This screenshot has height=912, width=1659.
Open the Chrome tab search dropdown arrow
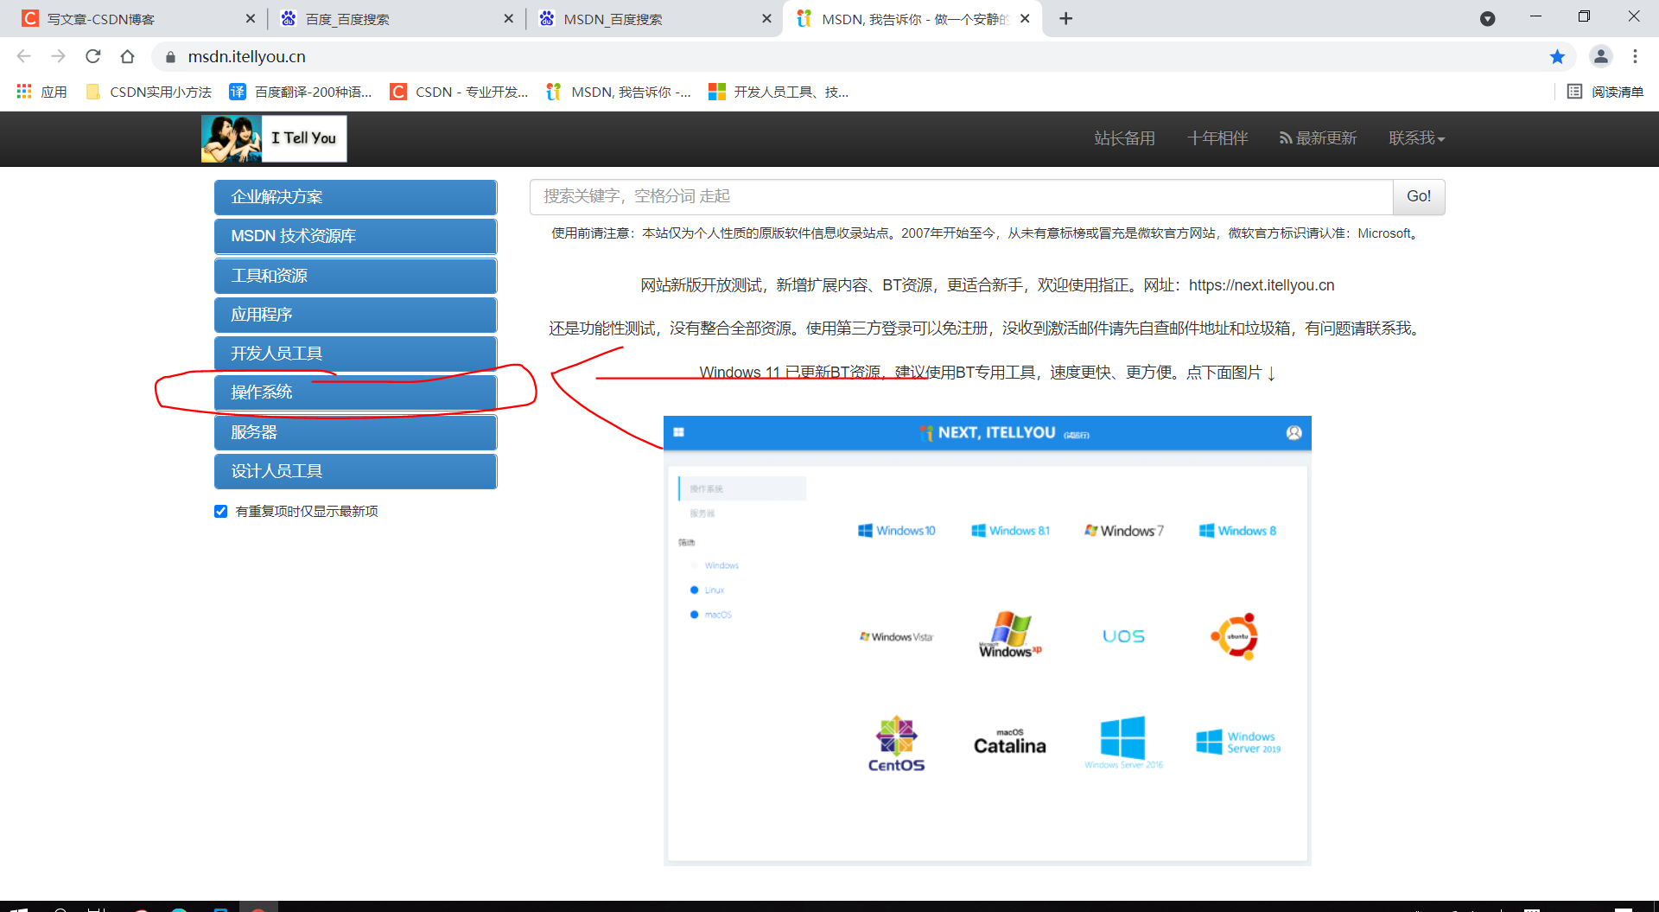1487,19
